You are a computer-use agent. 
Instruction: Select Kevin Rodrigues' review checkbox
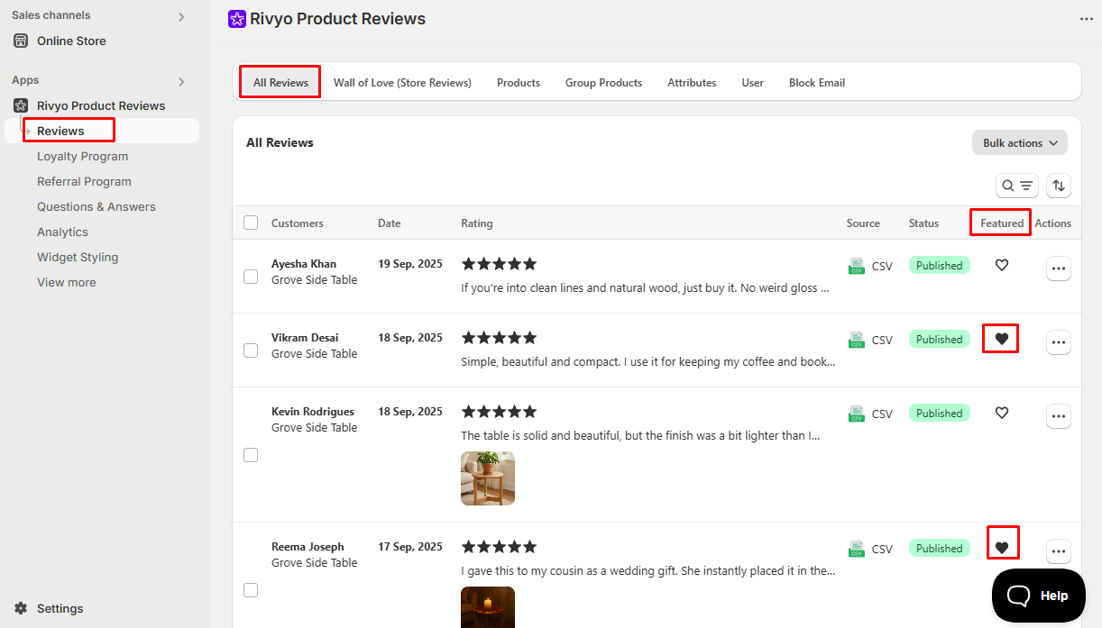coord(251,455)
